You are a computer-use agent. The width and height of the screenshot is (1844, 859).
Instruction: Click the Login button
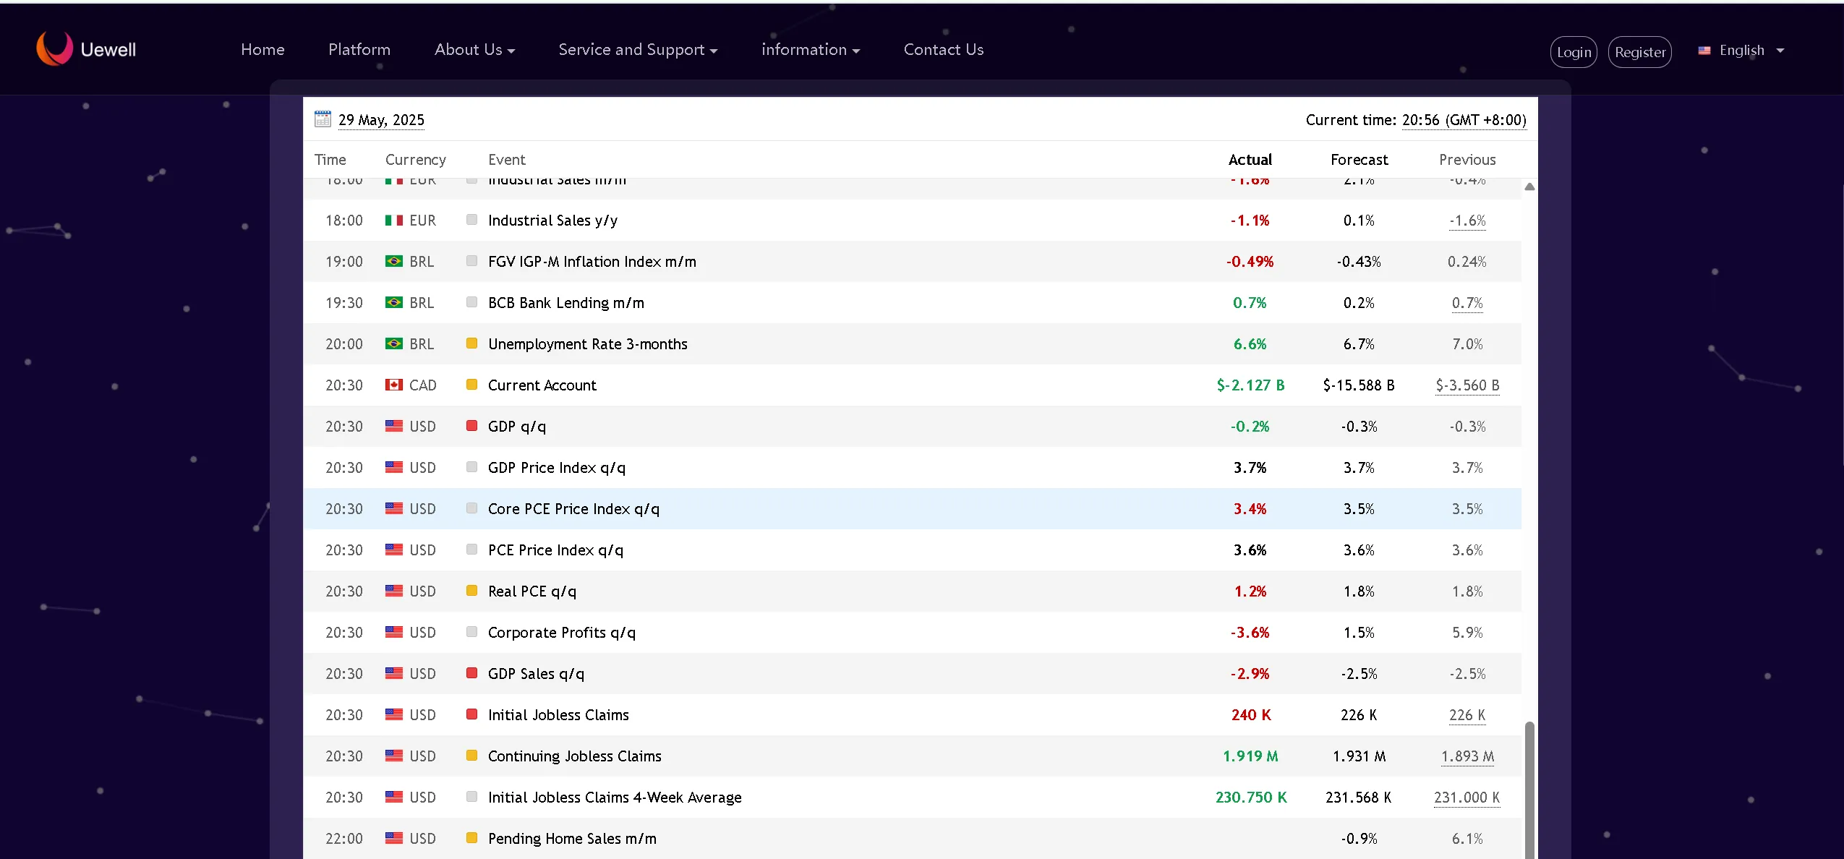pos(1573,52)
